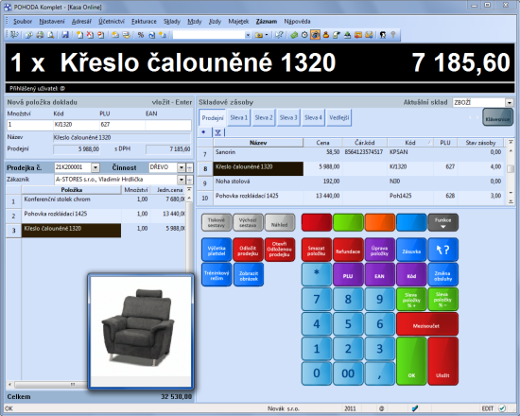Click the key-shaped icon at the toolbar end
Screen dimensions: 520x416
pos(393,34)
